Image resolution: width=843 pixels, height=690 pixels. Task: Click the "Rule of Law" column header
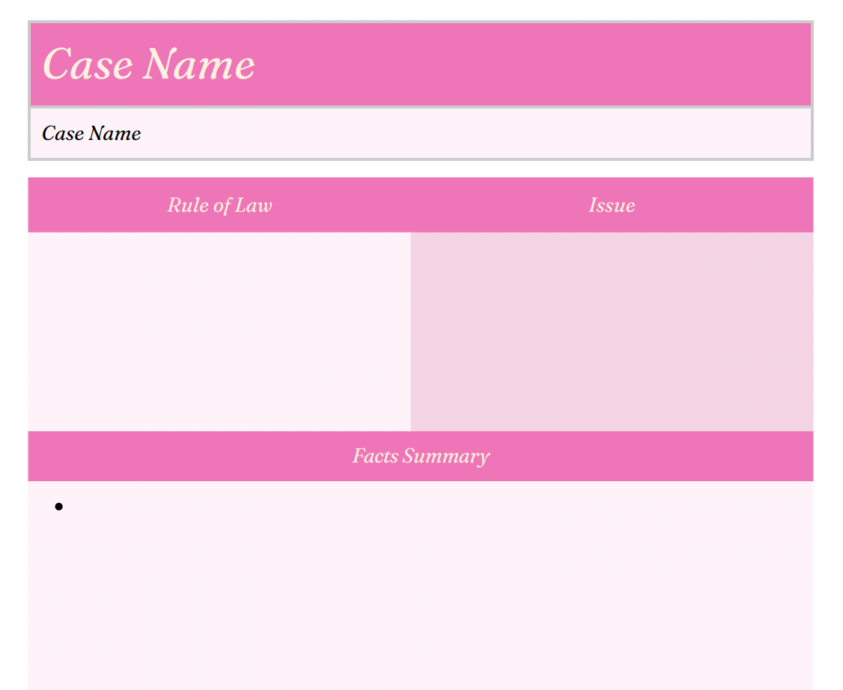(x=219, y=205)
